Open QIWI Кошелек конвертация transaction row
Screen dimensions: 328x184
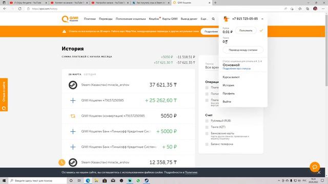(129, 116)
